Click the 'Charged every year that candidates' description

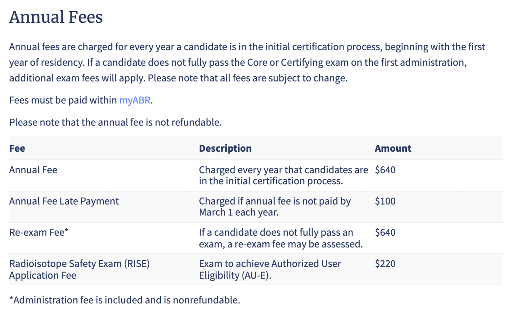(x=283, y=170)
